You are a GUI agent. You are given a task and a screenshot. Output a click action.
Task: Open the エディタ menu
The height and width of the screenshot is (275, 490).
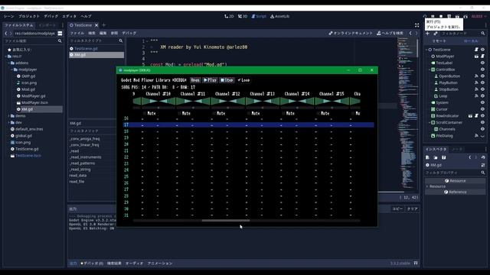pos(69,16)
